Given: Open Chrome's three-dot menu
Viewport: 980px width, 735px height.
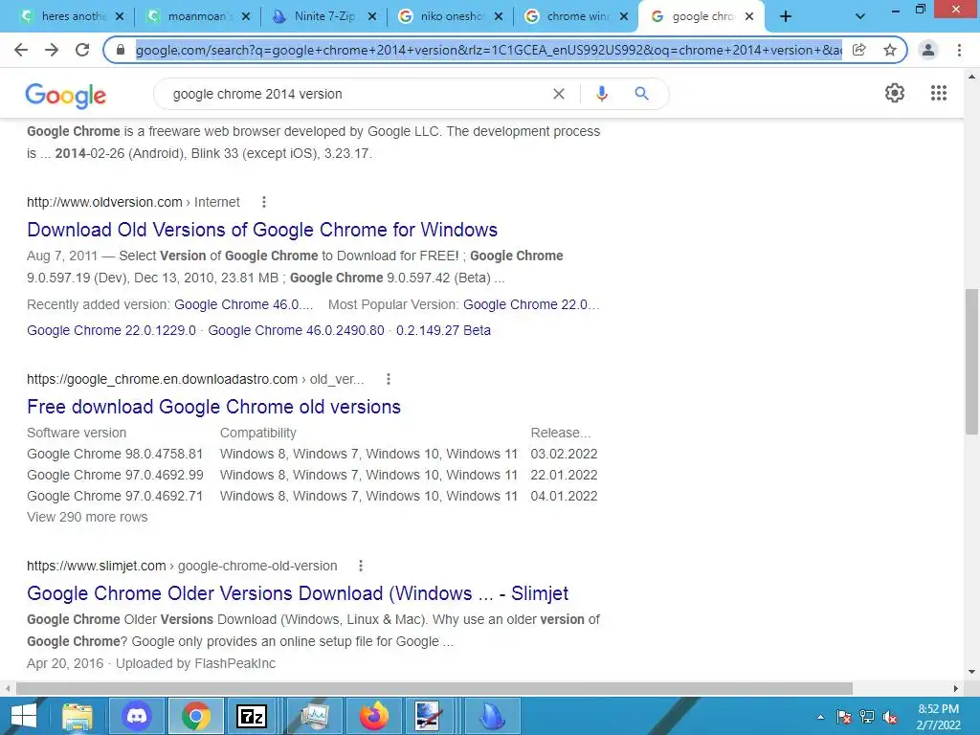Looking at the screenshot, I should coord(959,50).
